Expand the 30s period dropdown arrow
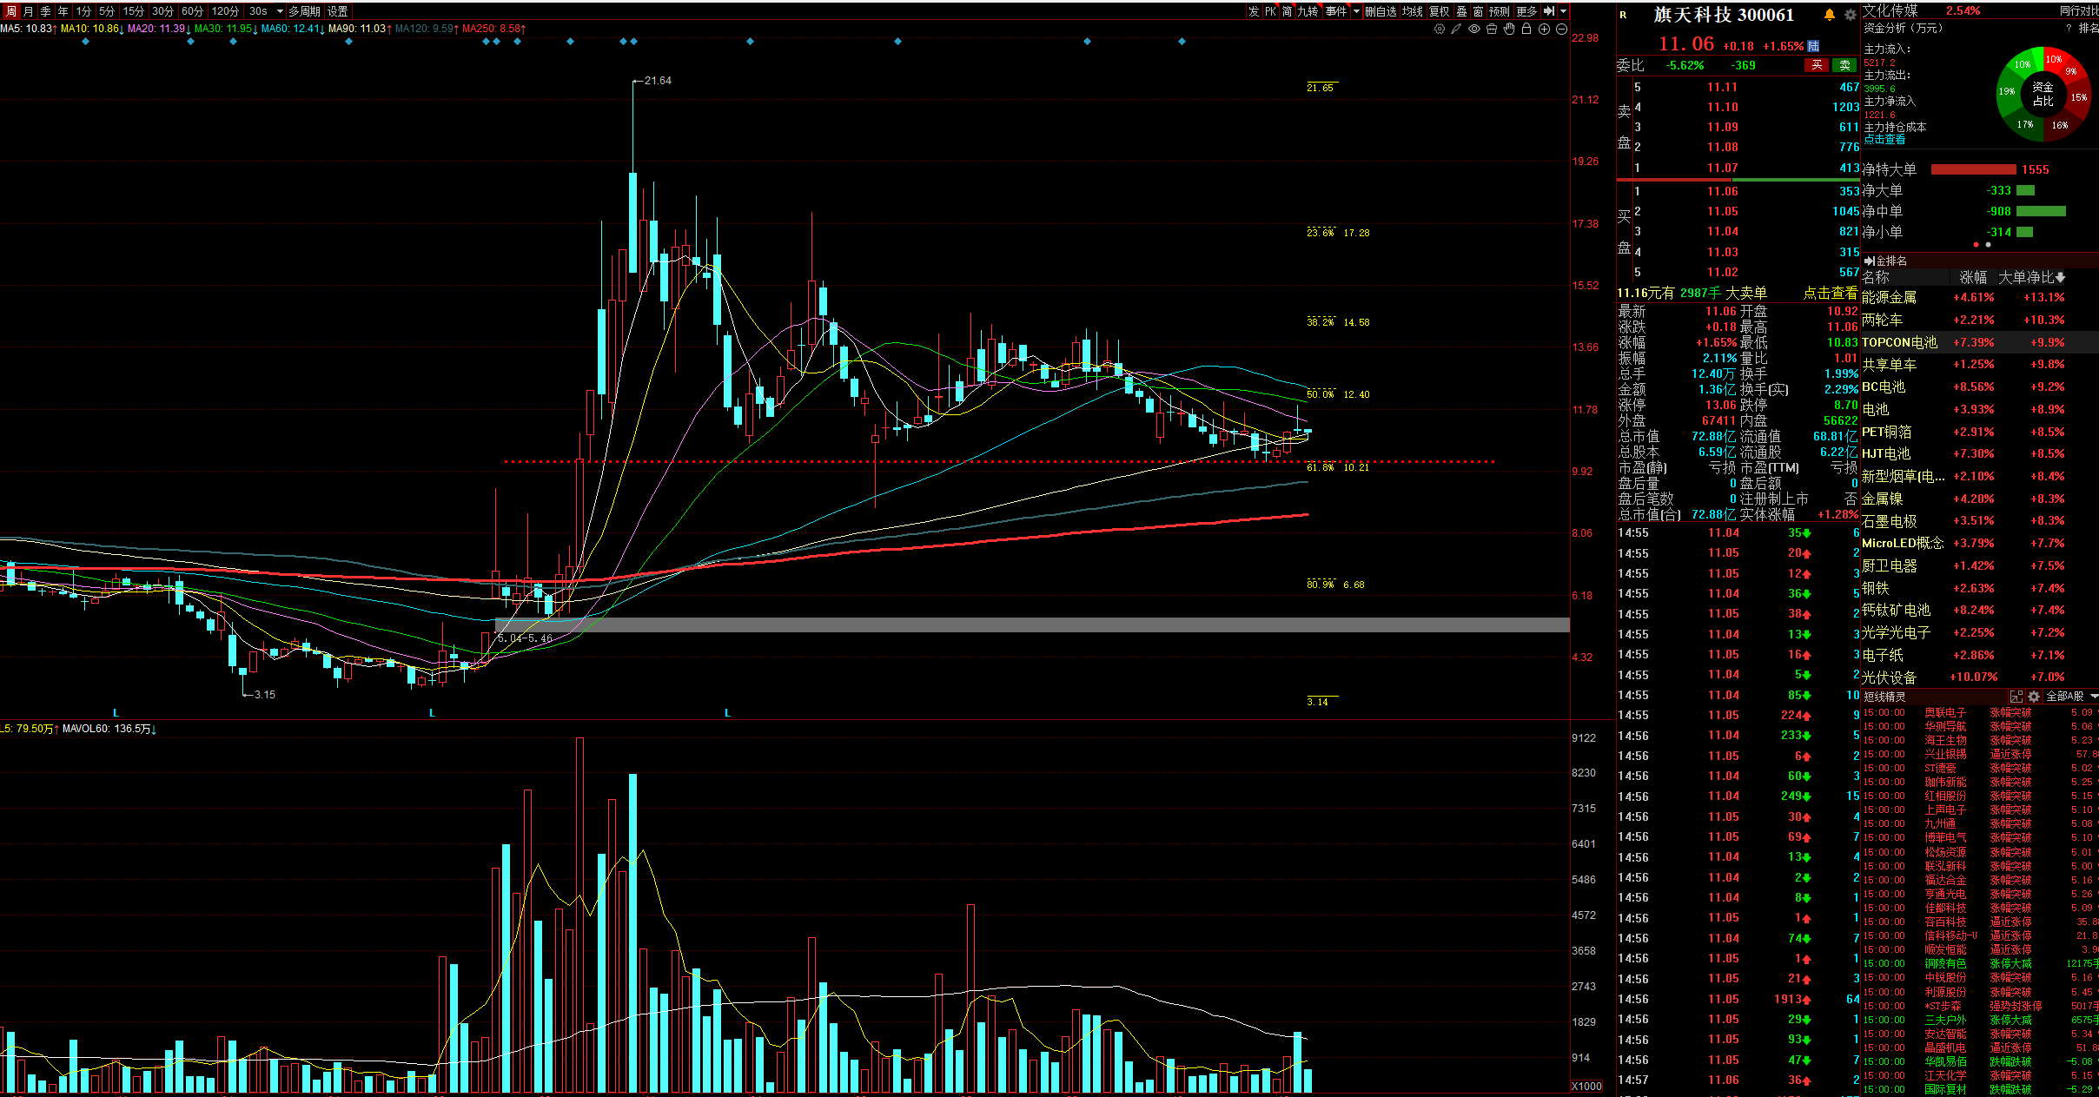The width and height of the screenshot is (2099, 1097). point(280,11)
